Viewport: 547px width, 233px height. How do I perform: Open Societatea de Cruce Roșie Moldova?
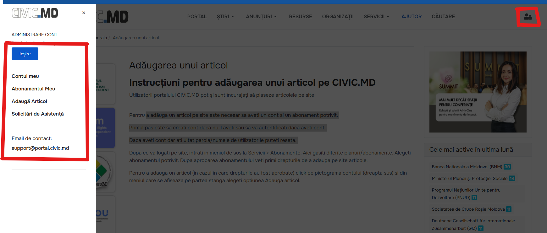468,209
